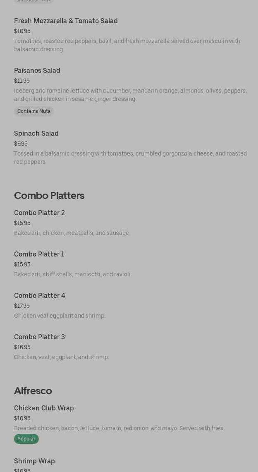The image size is (258, 472).
Task: Click the Chicken Club Wrap description text
Action: coord(119,429)
